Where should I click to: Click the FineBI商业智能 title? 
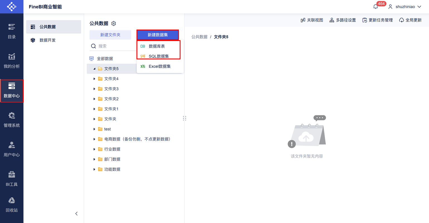click(45, 7)
